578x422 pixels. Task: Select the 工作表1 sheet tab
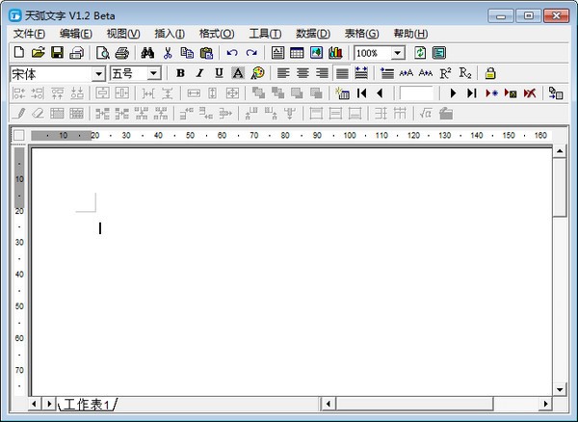coord(88,404)
